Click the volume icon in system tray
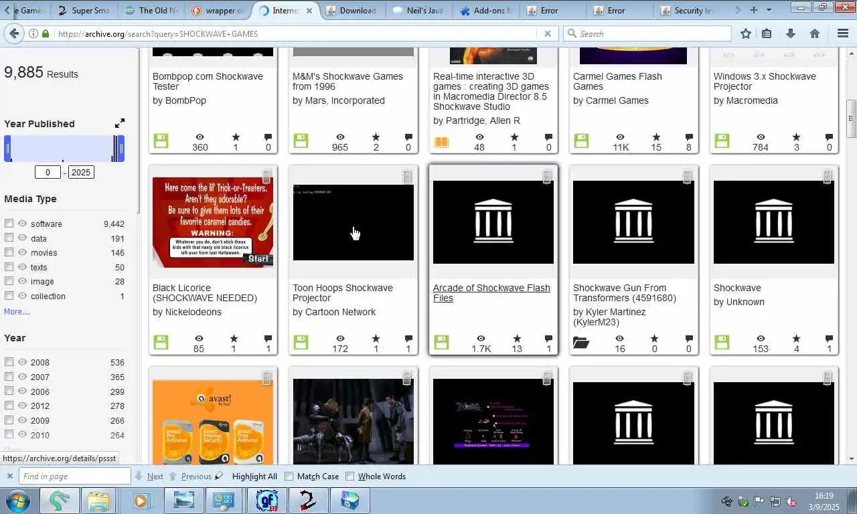The image size is (857, 514). coord(791,501)
